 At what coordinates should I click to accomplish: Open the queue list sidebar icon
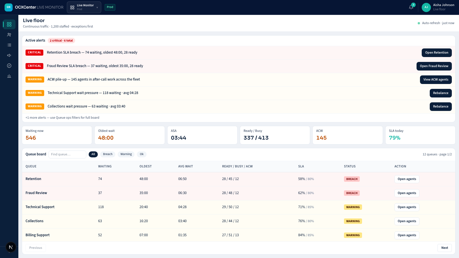click(x=9, y=45)
